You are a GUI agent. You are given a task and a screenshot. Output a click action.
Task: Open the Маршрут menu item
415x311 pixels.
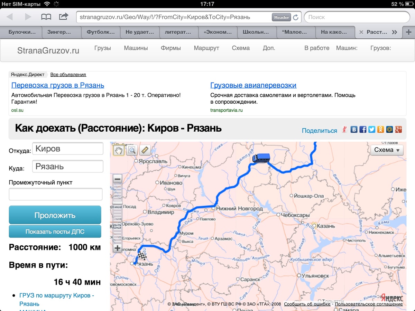[206, 48]
